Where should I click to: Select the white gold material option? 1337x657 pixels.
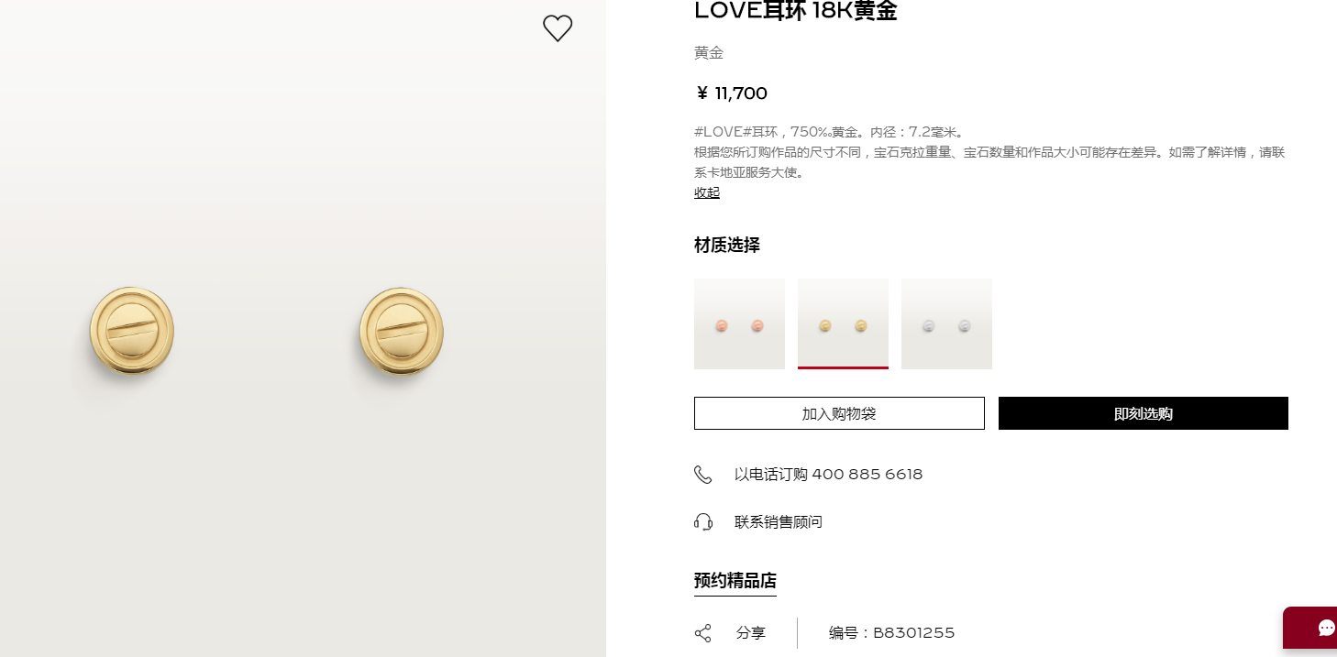[946, 324]
